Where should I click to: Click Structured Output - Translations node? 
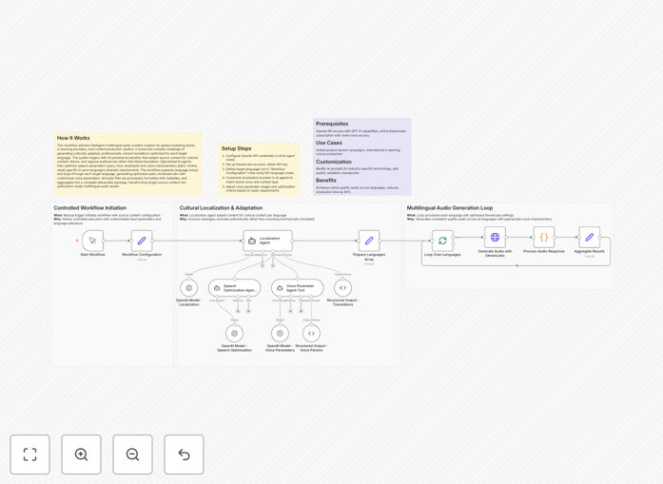pos(343,288)
